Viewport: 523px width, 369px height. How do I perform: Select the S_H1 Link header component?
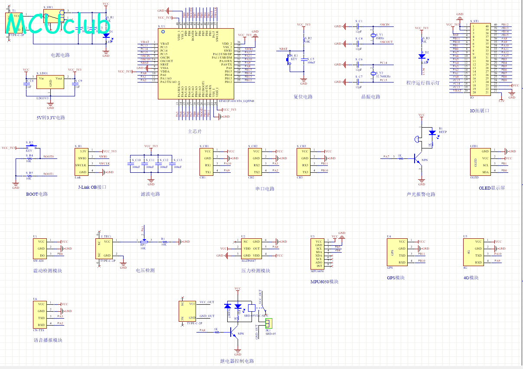click(x=82, y=162)
